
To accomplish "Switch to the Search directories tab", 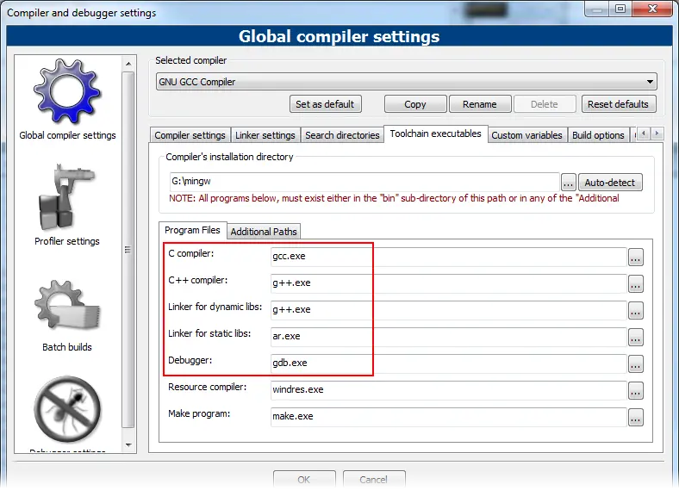I will click(342, 135).
